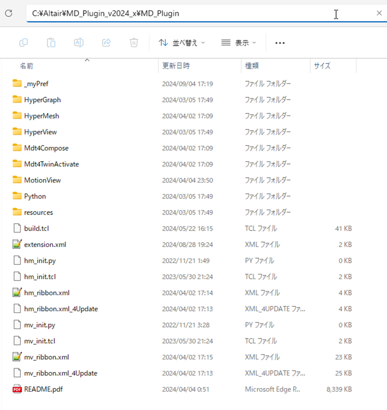The height and width of the screenshot is (410, 387).
Task: Select the MotionView folder icon
Action: 17,180
